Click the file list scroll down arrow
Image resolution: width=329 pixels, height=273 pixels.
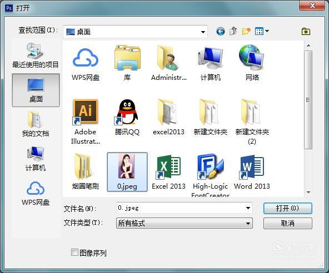pyautogui.click(x=308, y=193)
